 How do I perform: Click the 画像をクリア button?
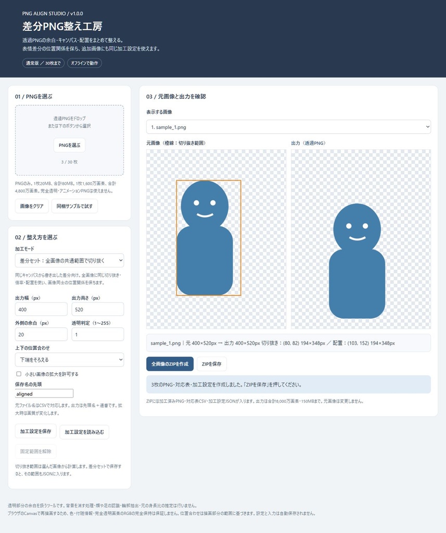click(32, 206)
